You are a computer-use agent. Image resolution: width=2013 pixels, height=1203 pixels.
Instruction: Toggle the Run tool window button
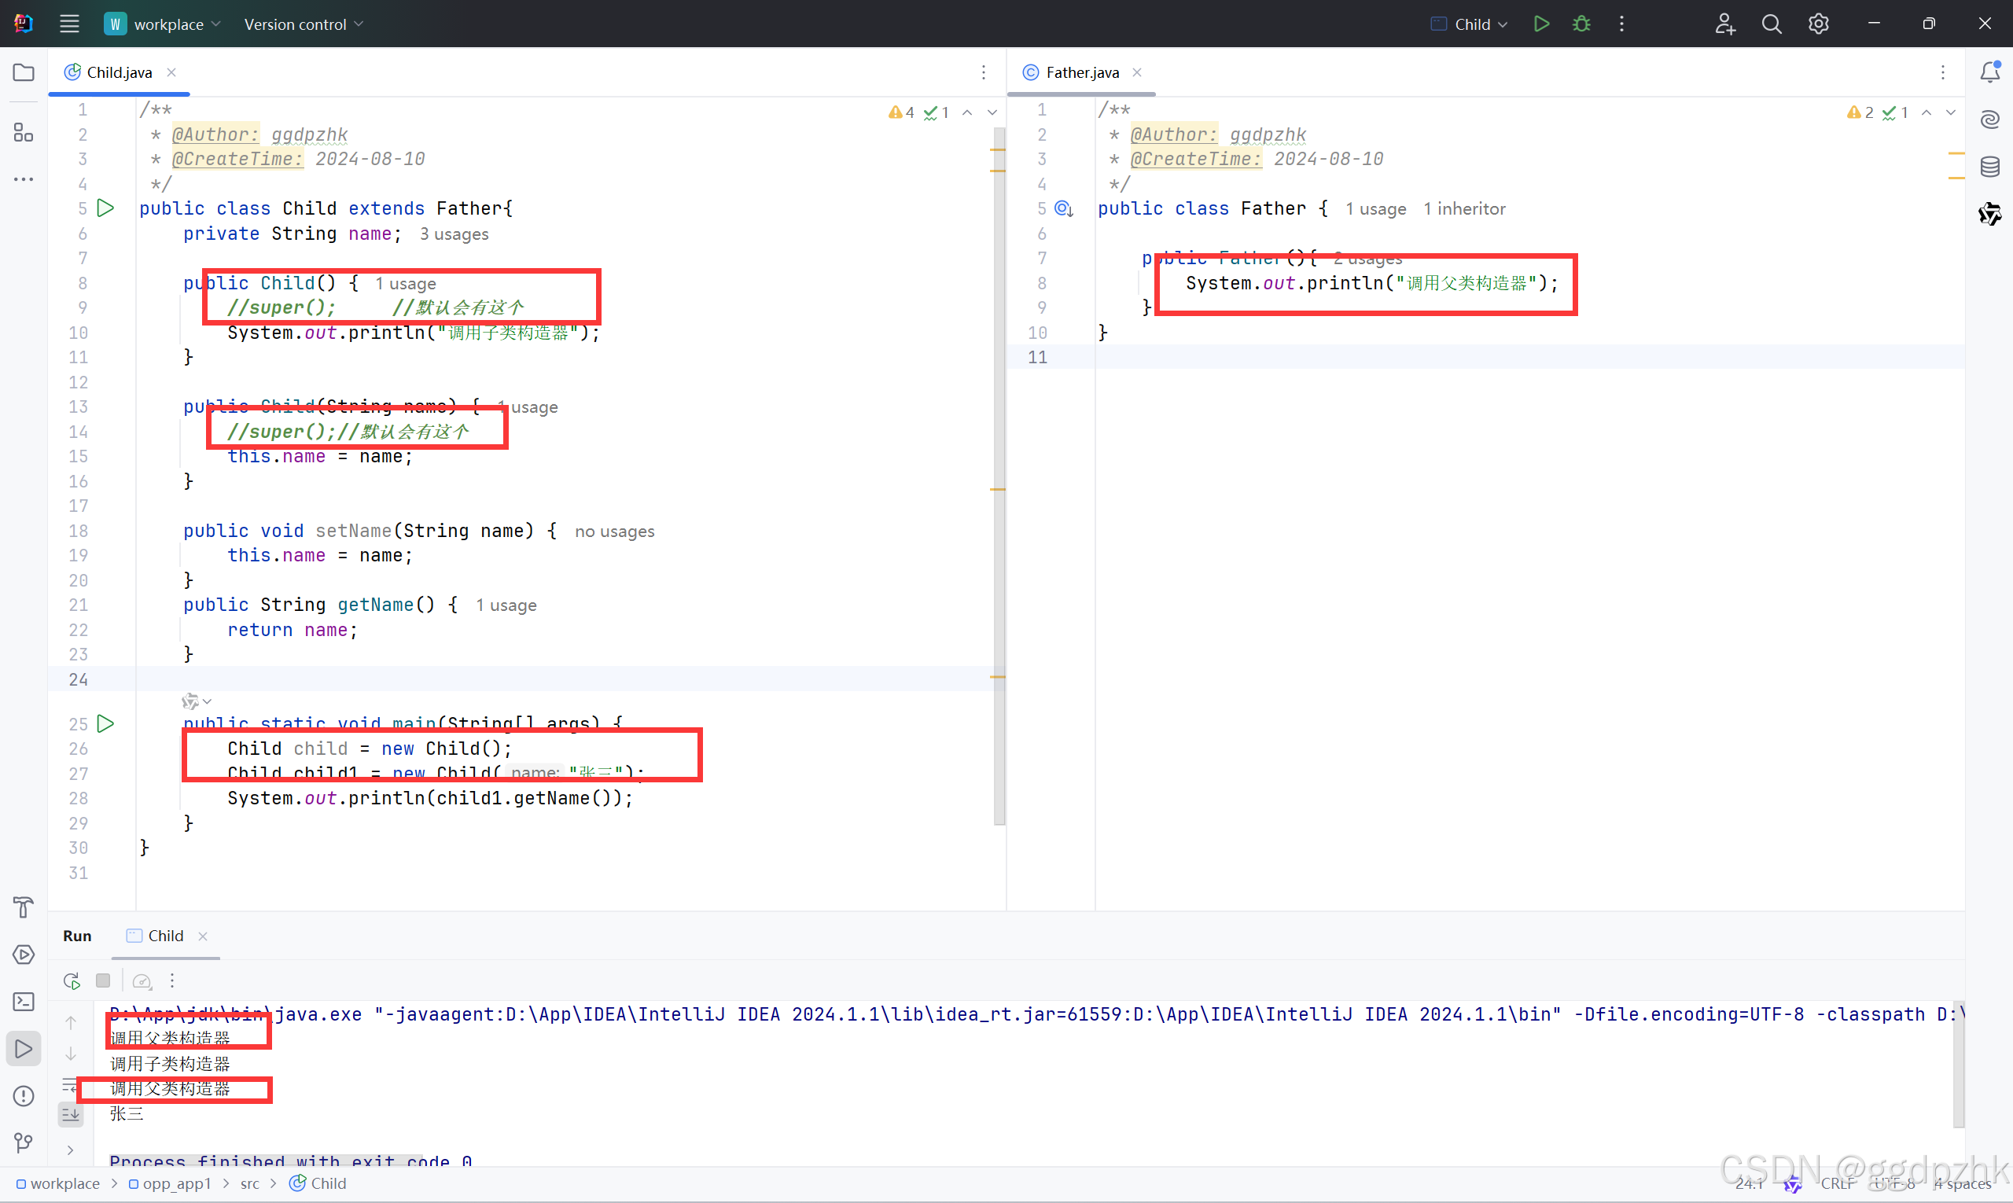pos(24,1049)
